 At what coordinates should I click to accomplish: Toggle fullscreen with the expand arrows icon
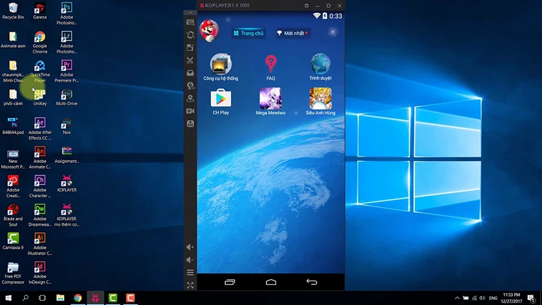[190, 285]
